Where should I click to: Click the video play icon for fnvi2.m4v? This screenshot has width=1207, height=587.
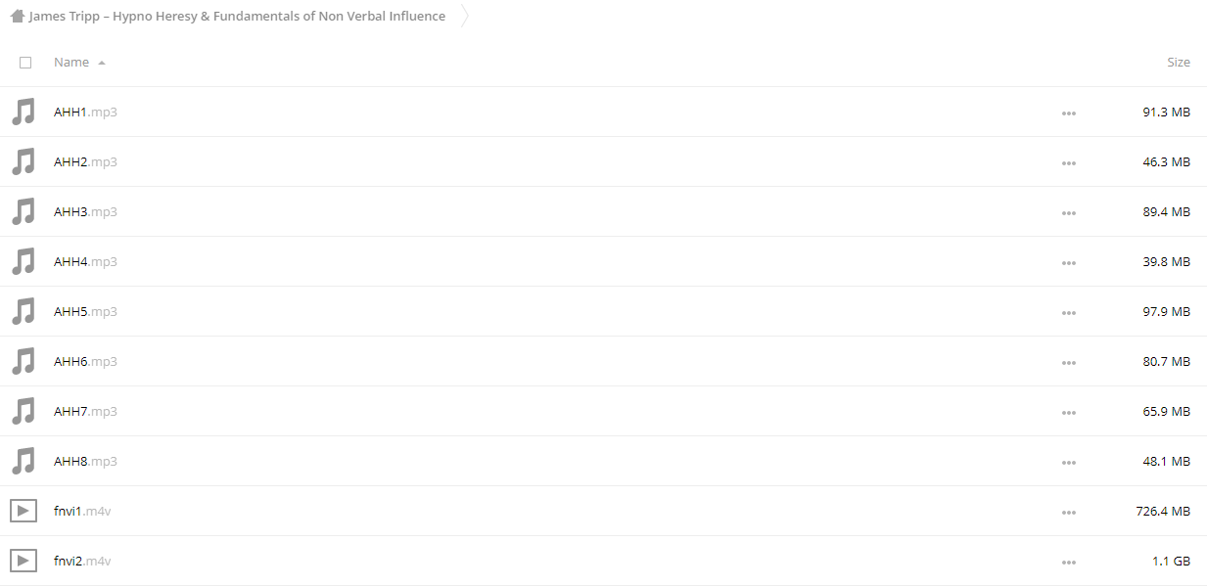(x=23, y=561)
